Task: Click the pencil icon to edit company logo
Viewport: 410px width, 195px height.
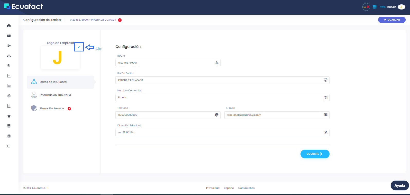Action: click(79, 47)
